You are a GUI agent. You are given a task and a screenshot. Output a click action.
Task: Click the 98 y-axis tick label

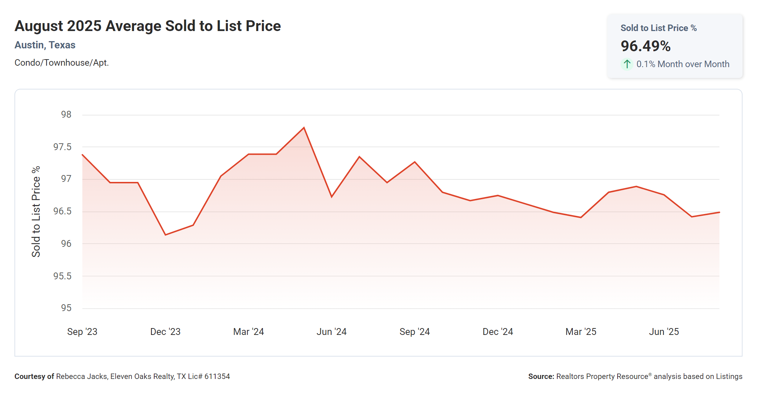pos(66,114)
